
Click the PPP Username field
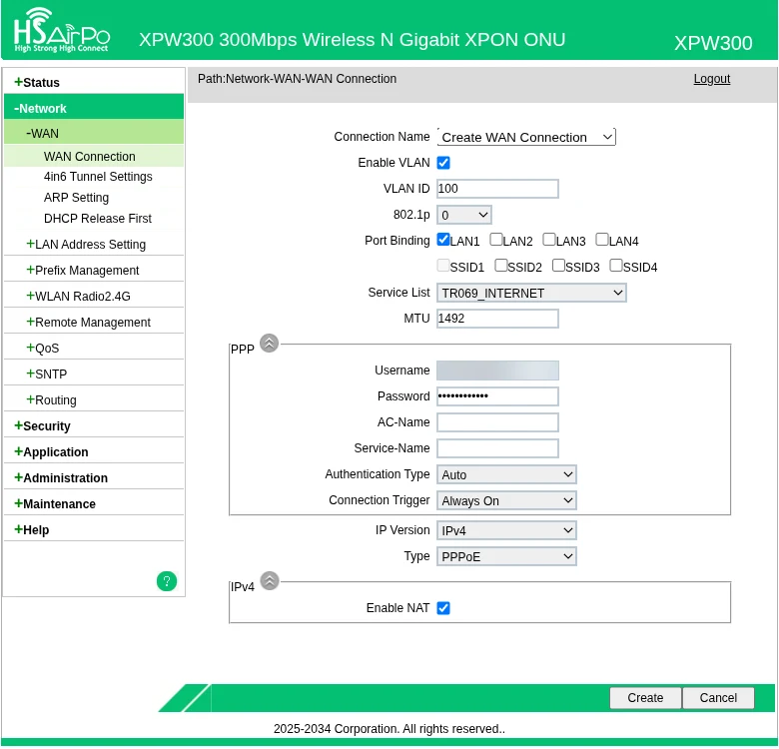point(497,371)
